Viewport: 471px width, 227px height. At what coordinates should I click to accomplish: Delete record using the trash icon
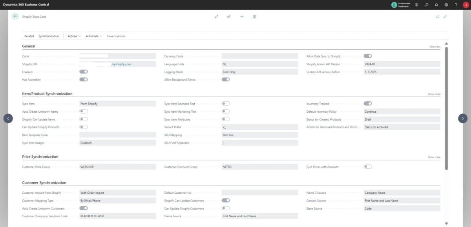254,17
